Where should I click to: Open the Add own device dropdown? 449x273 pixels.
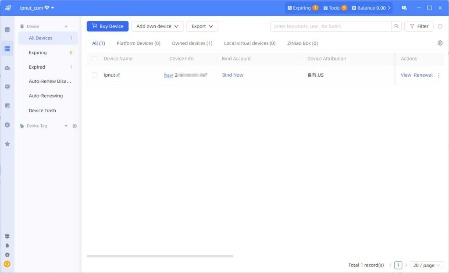click(x=157, y=26)
